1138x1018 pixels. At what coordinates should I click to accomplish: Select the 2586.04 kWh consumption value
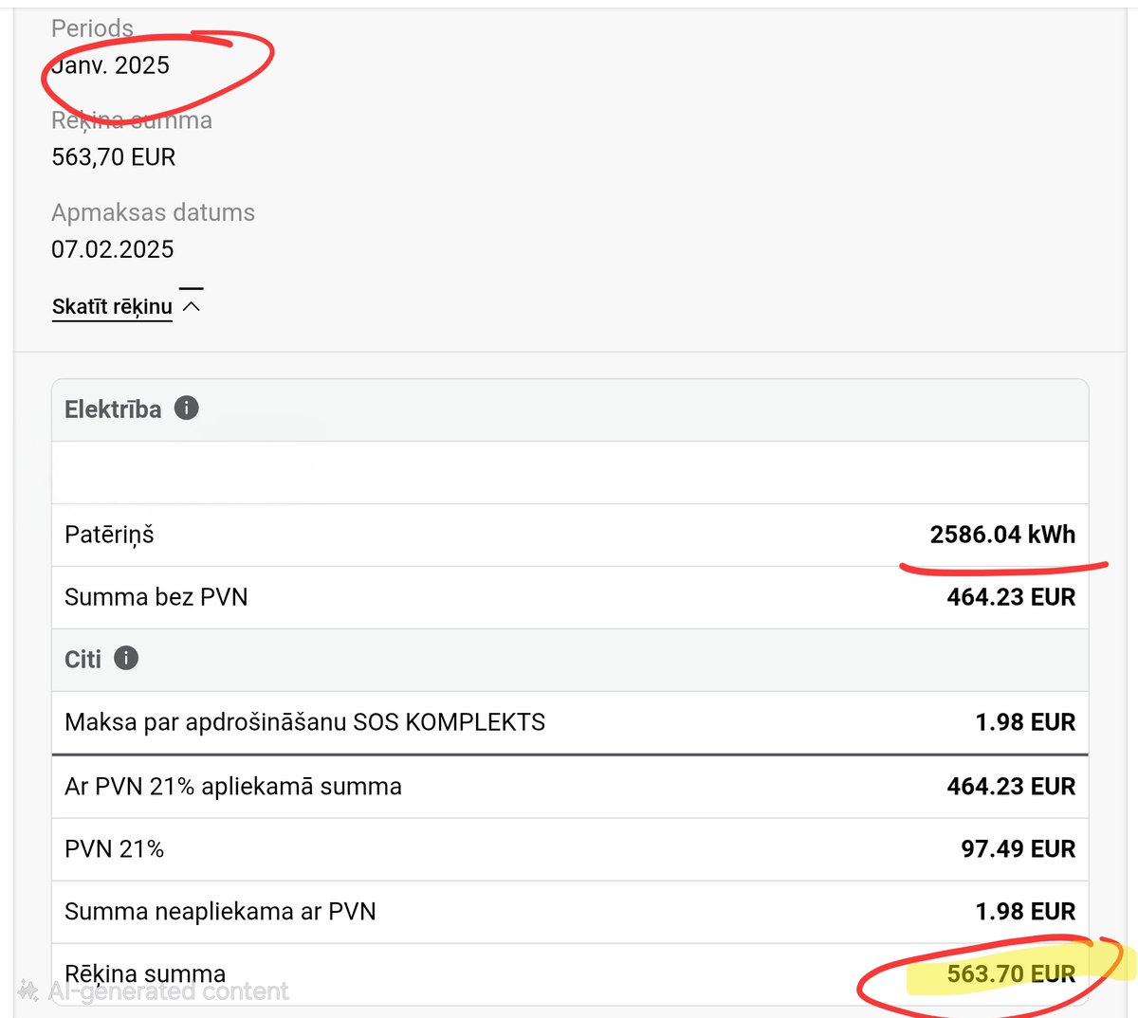click(x=1002, y=535)
